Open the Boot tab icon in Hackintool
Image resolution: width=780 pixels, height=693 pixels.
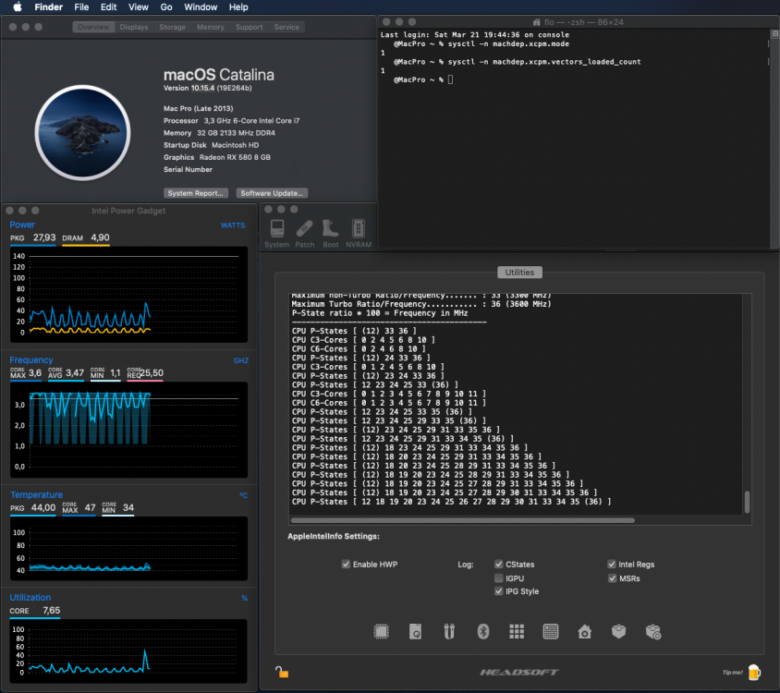[x=330, y=233]
